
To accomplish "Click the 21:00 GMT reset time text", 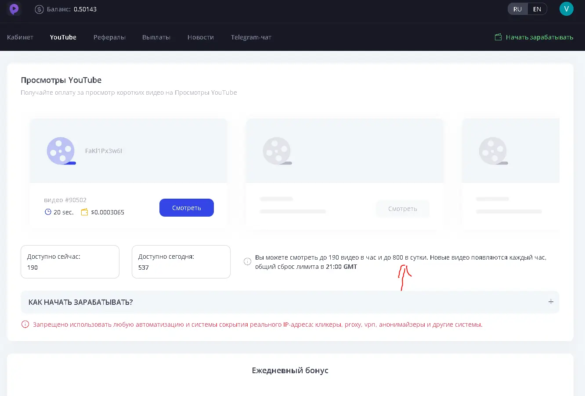I will click(341, 267).
